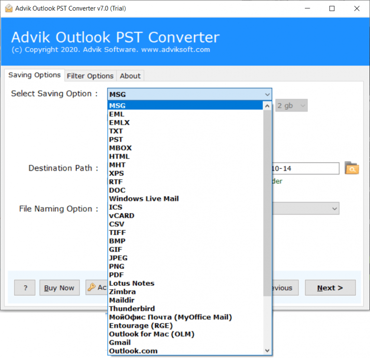Screen dimensions: 370x358
Task: Select Windows Live Mail option
Action: (185, 199)
